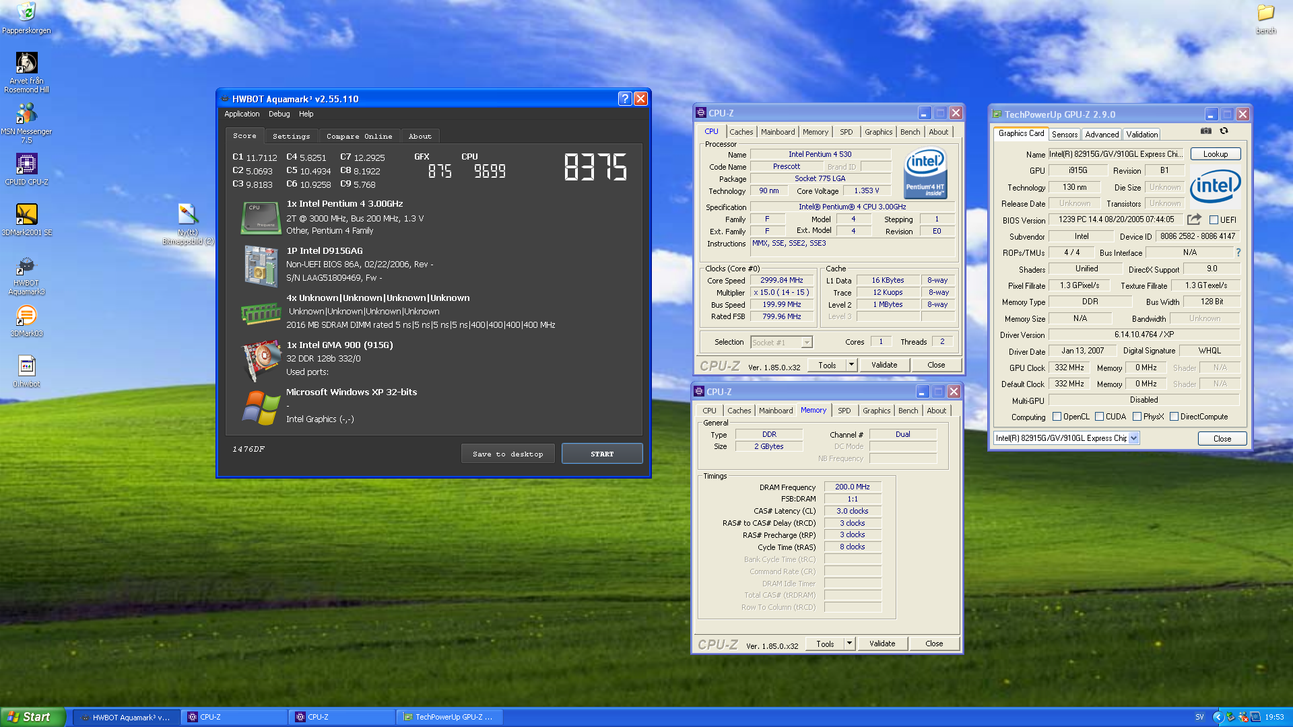
Task: Click the RAM module icon in Aquamark
Action: click(261, 313)
